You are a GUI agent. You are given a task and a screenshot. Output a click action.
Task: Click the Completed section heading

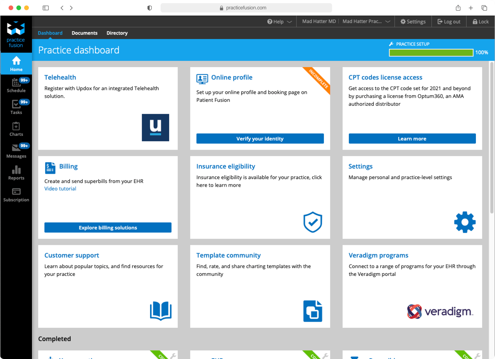coord(54,339)
